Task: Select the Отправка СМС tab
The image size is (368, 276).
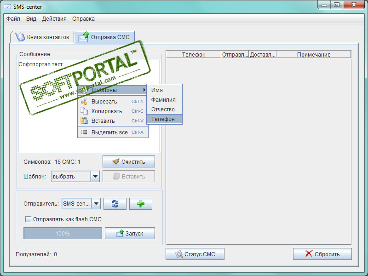Action: (104, 37)
